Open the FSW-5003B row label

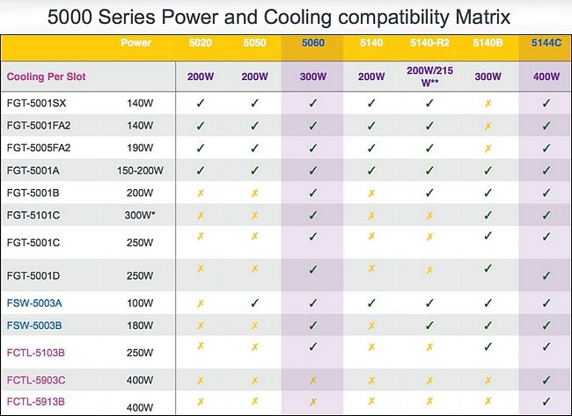tap(36, 325)
